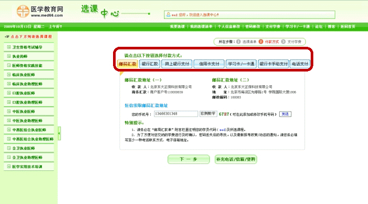The height and width of the screenshot is (204, 368).
Task: Select 银行卡手动支付 payment tab
Action: [x=274, y=64]
